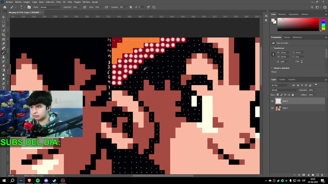Select the Eyedropper tool
This screenshot has height=184, width=328.
[x=3, y=44]
